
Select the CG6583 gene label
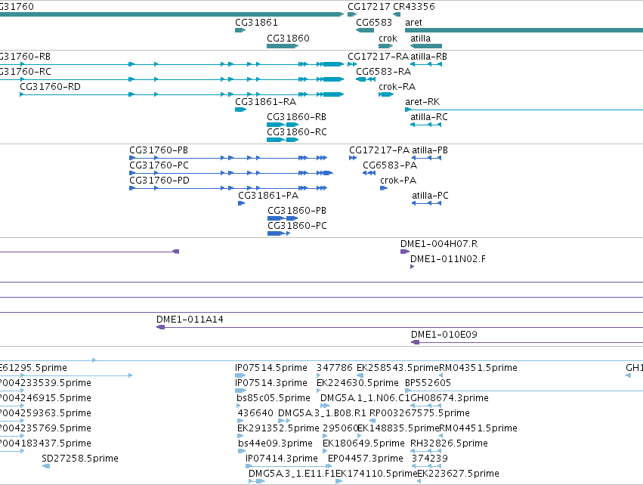(374, 23)
